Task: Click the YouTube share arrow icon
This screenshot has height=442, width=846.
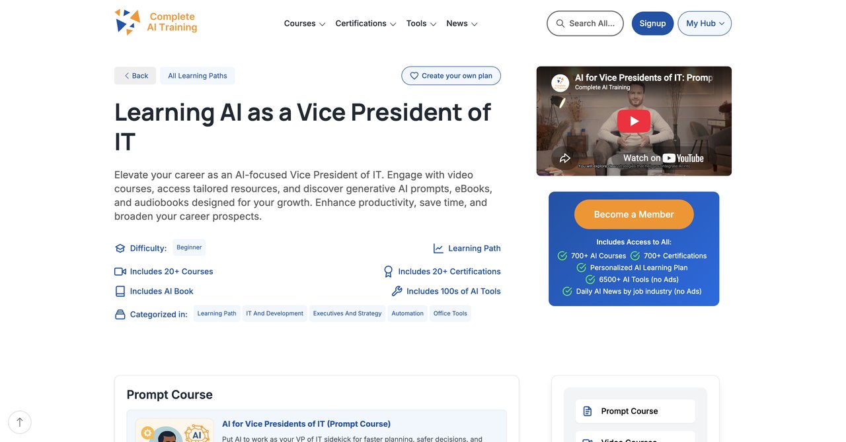Action: tap(565, 158)
